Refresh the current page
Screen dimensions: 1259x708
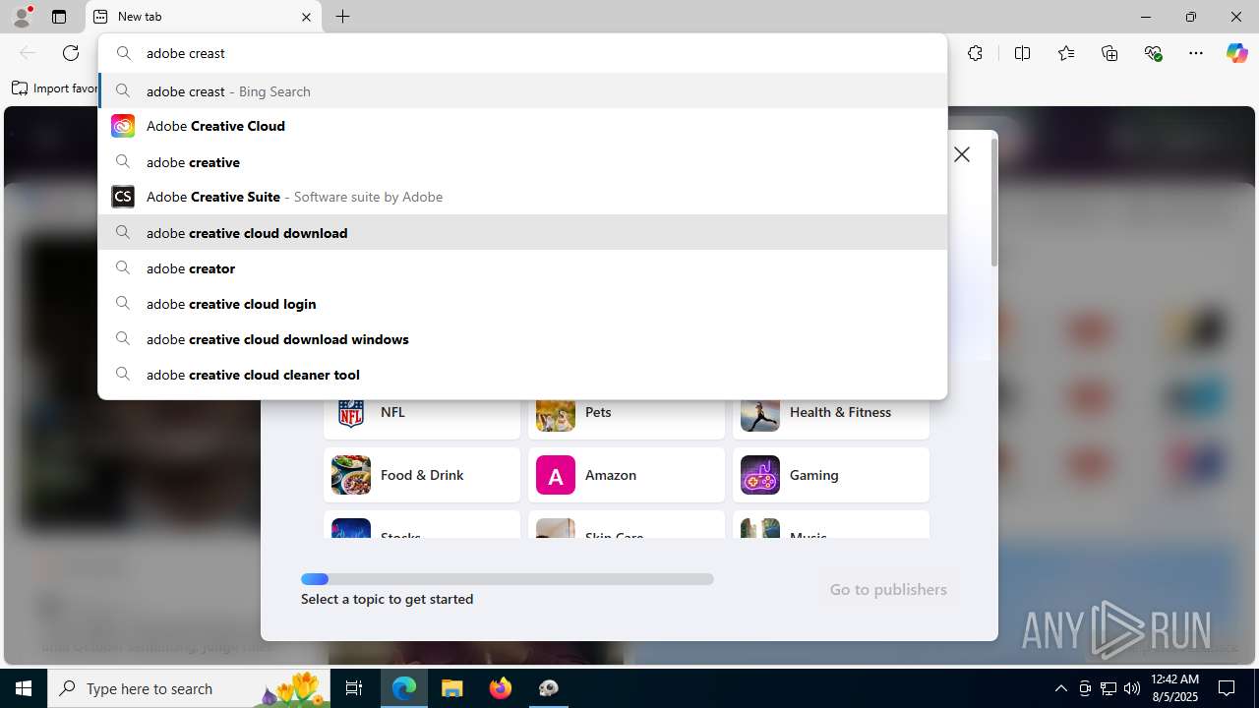(71, 53)
